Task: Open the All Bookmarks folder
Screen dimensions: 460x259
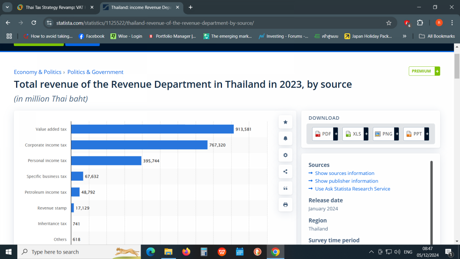Action: pos(437,36)
